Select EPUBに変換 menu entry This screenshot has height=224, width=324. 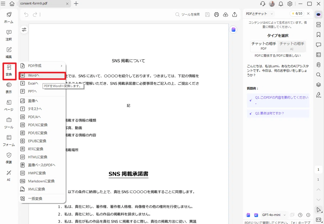[42, 141]
